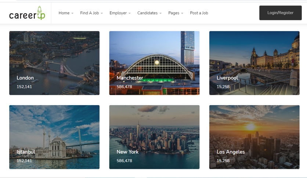Open the Istanbul city card
The image size is (307, 178).
[x=54, y=137]
